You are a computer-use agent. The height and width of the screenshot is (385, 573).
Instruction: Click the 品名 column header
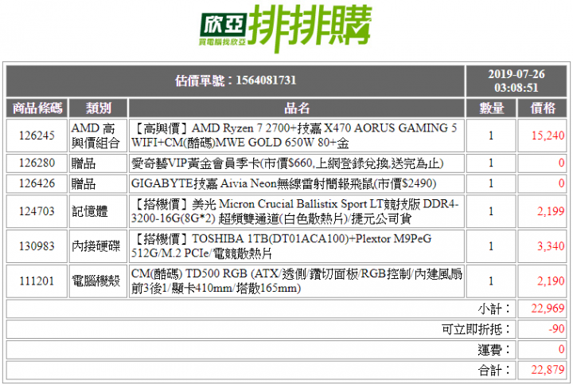(296, 108)
